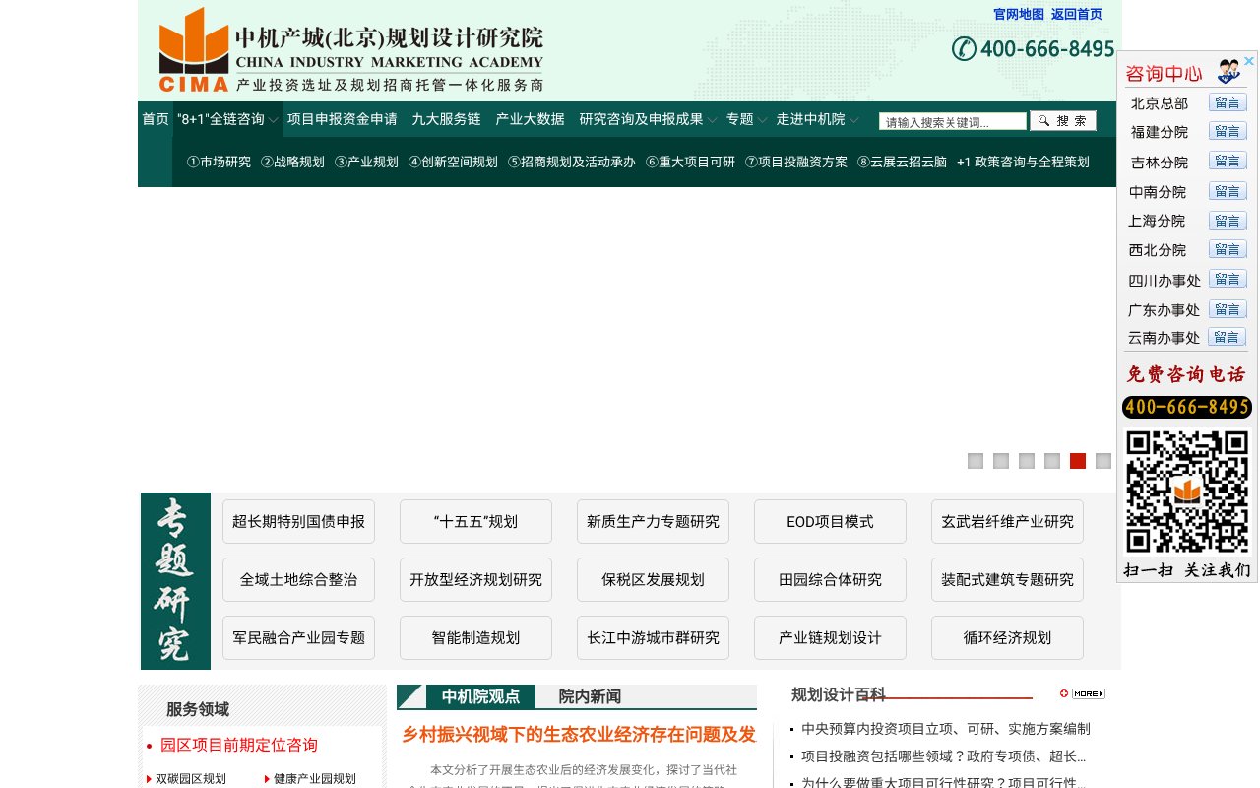Click the vertical 专题研究 banner image

[175, 581]
